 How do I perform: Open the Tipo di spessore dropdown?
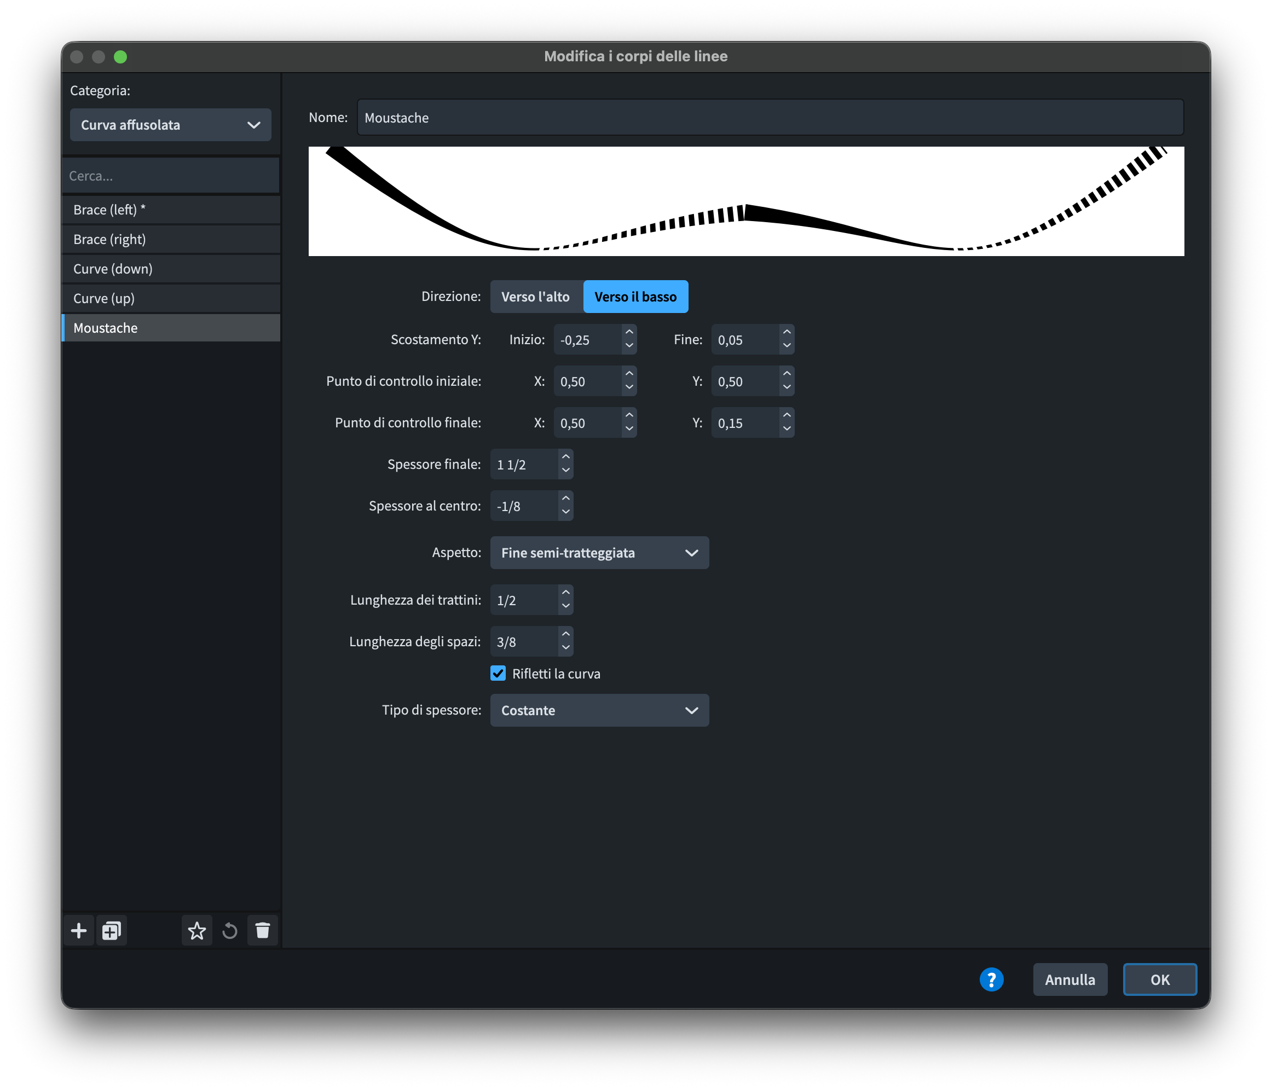[x=599, y=710]
